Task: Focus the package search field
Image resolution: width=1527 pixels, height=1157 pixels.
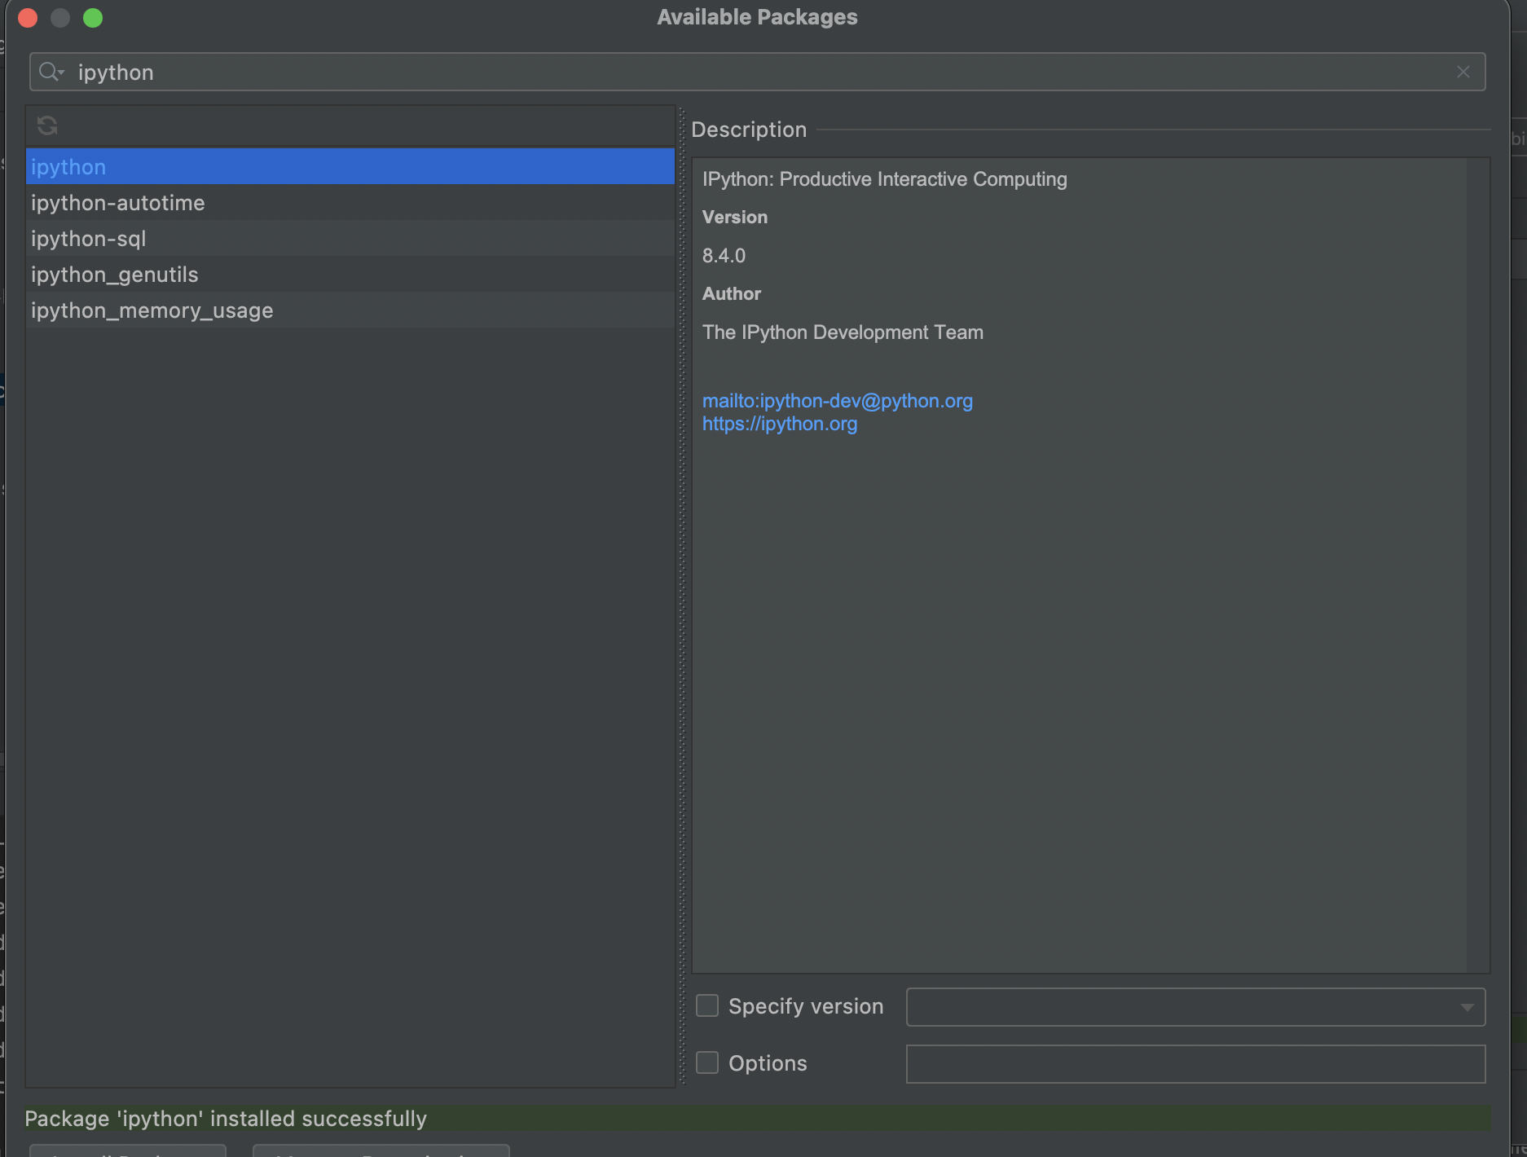Action: 733,73
